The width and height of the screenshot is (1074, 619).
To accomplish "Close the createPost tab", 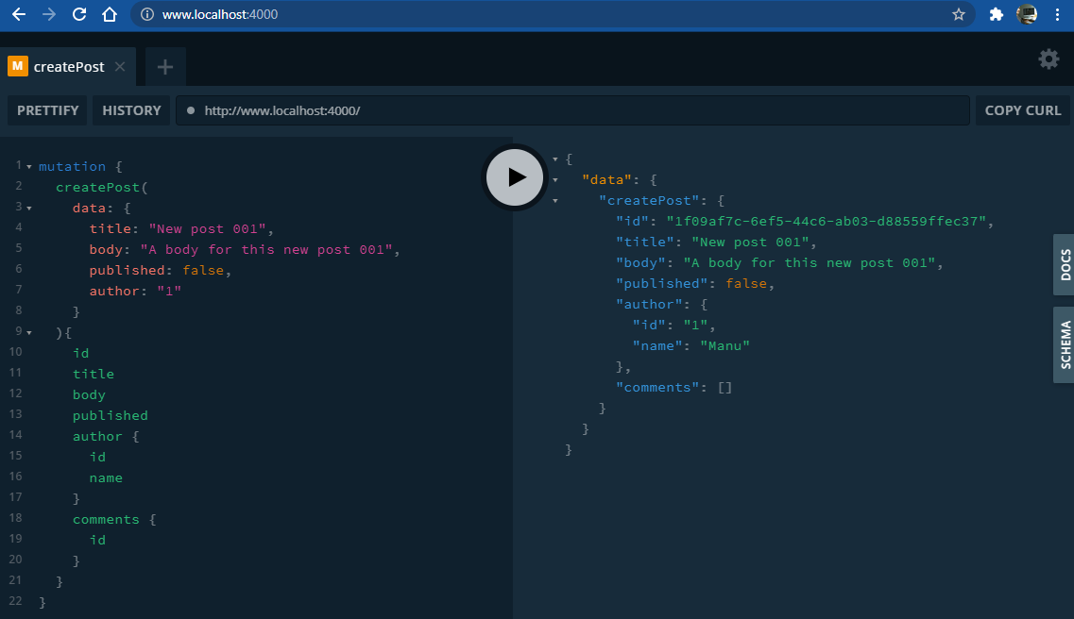I will (120, 66).
